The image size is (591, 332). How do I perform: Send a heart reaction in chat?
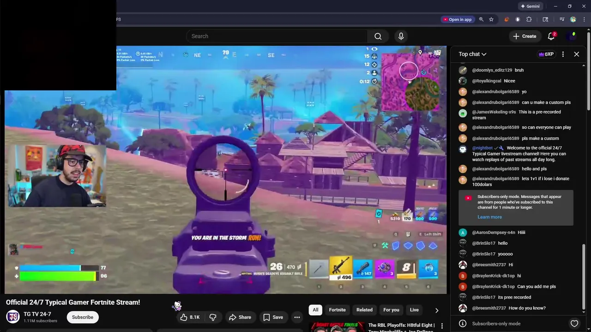pyautogui.click(x=574, y=324)
